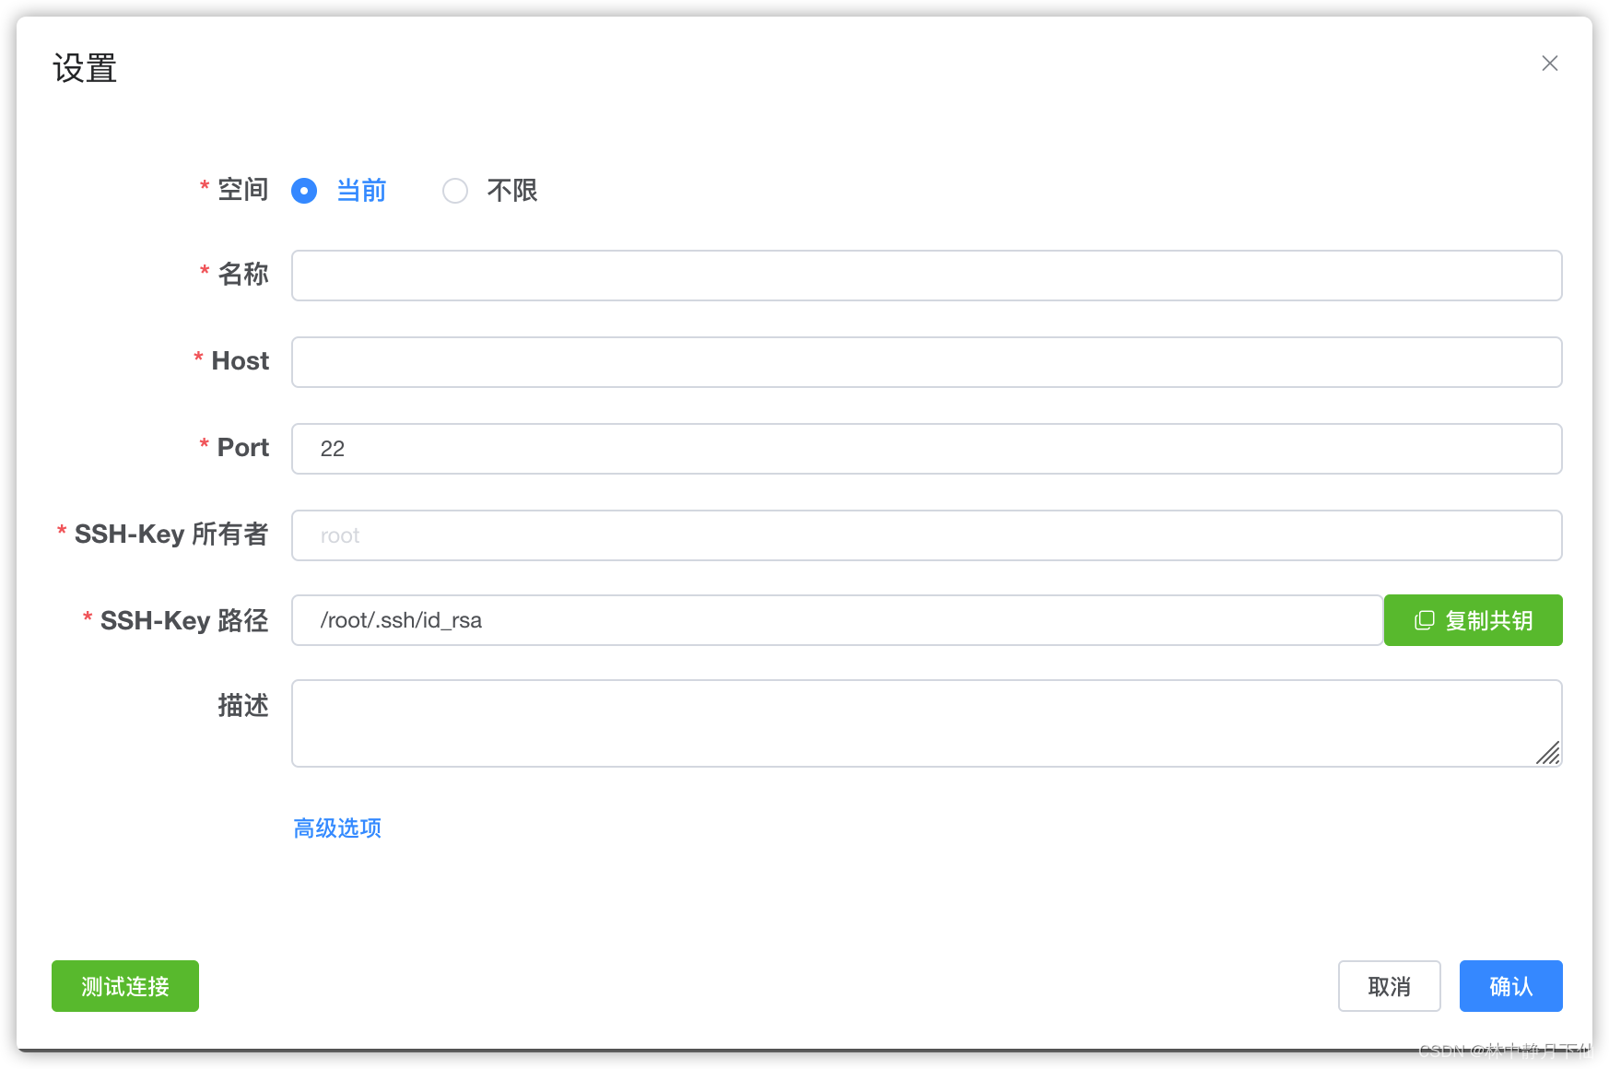Click the 设置 dialog title
1609x1069 pixels.
[84, 67]
